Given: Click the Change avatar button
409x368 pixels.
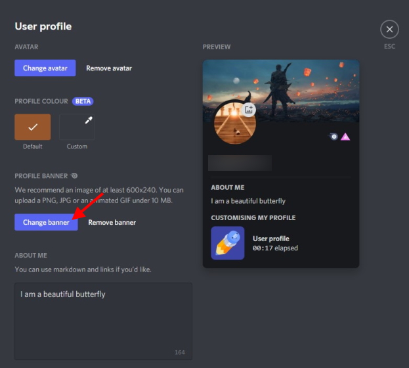Looking at the screenshot, I should point(45,68).
